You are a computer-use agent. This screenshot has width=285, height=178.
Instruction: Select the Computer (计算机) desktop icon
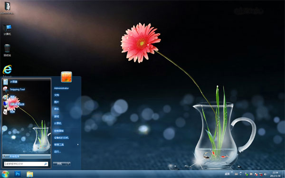coord(7,30)
